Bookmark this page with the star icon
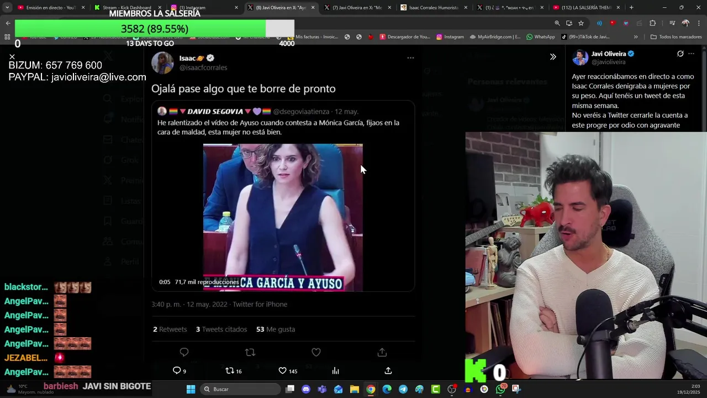This screenshot has height=398, width=707. coord(581,23)
